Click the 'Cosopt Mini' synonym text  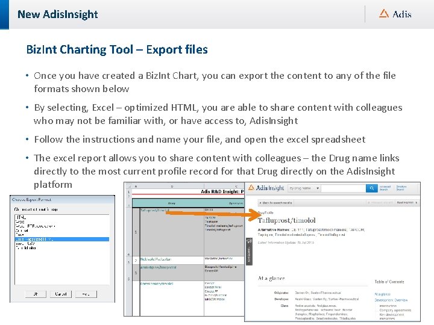213,288
